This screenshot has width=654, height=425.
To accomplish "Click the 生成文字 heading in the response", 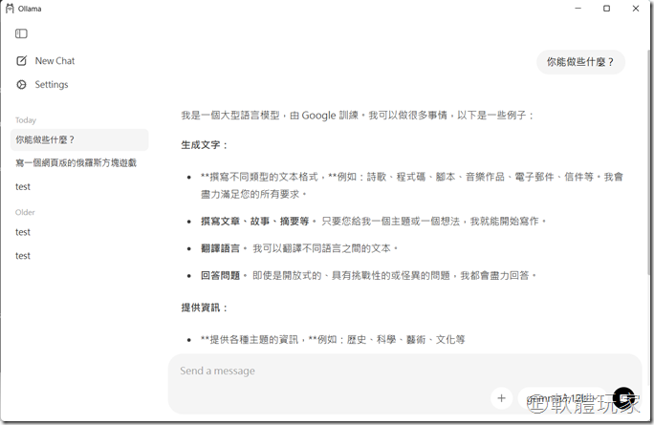I will pos(205,145).
